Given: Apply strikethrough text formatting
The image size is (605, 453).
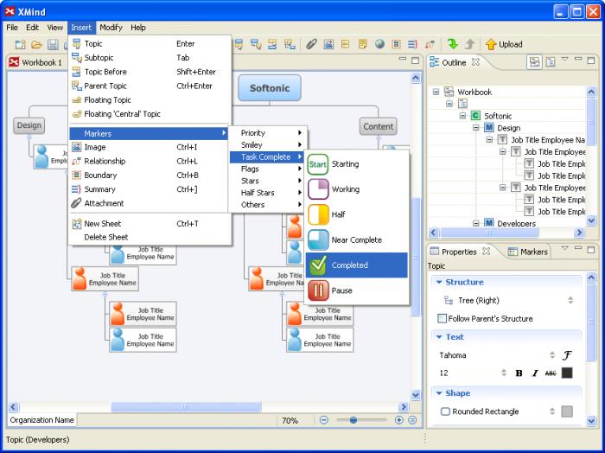Looking at the screenshot, I should coord(551,373).
